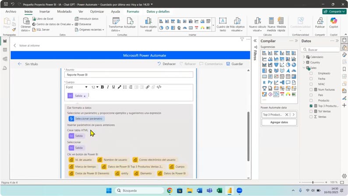This screenshot has width=348, height=196.
Task: Expand the Country table in Datos pane
Action: point(304,62)
